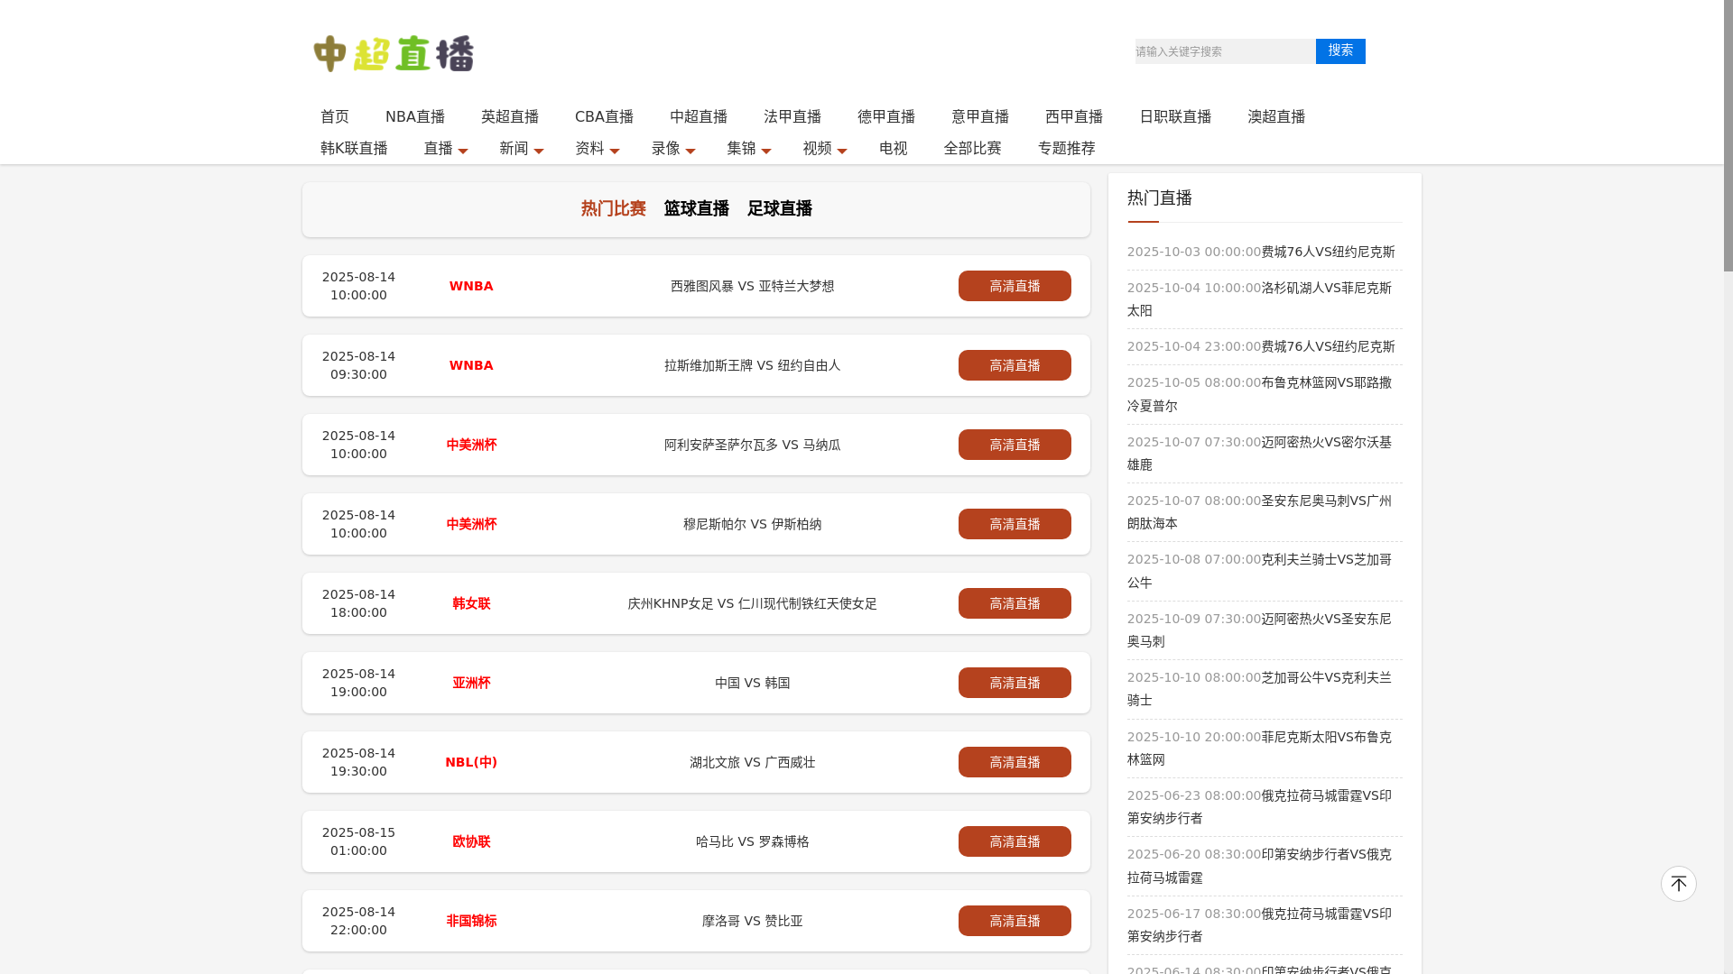Open 洛杉矶湖人VS菲尼克斯太阳 in 热门直播
The height and width of the screenshot is (974, 1733).
[x=1260, y=299]
